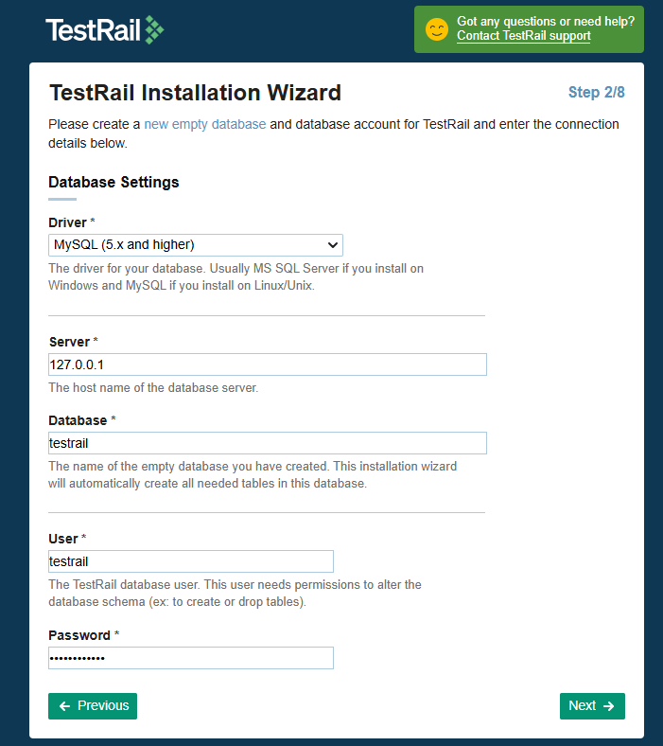Image resolution: width=663 pixels, height=746 pixels.
Task: Click the 'Server' field label
Action: pos(69,342)
